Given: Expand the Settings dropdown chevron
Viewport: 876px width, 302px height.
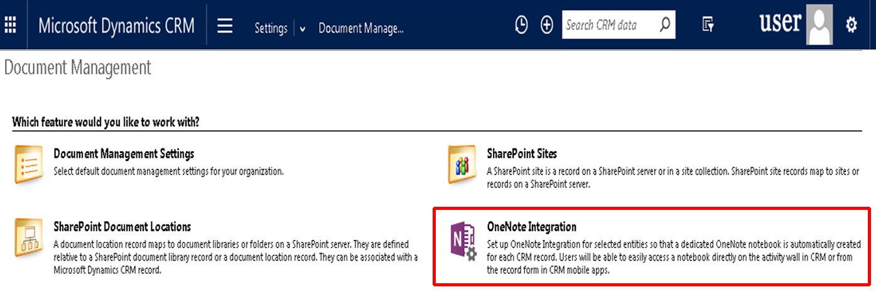Looking at the screenshot, I should pyautogui.click(x=303, y=29).
